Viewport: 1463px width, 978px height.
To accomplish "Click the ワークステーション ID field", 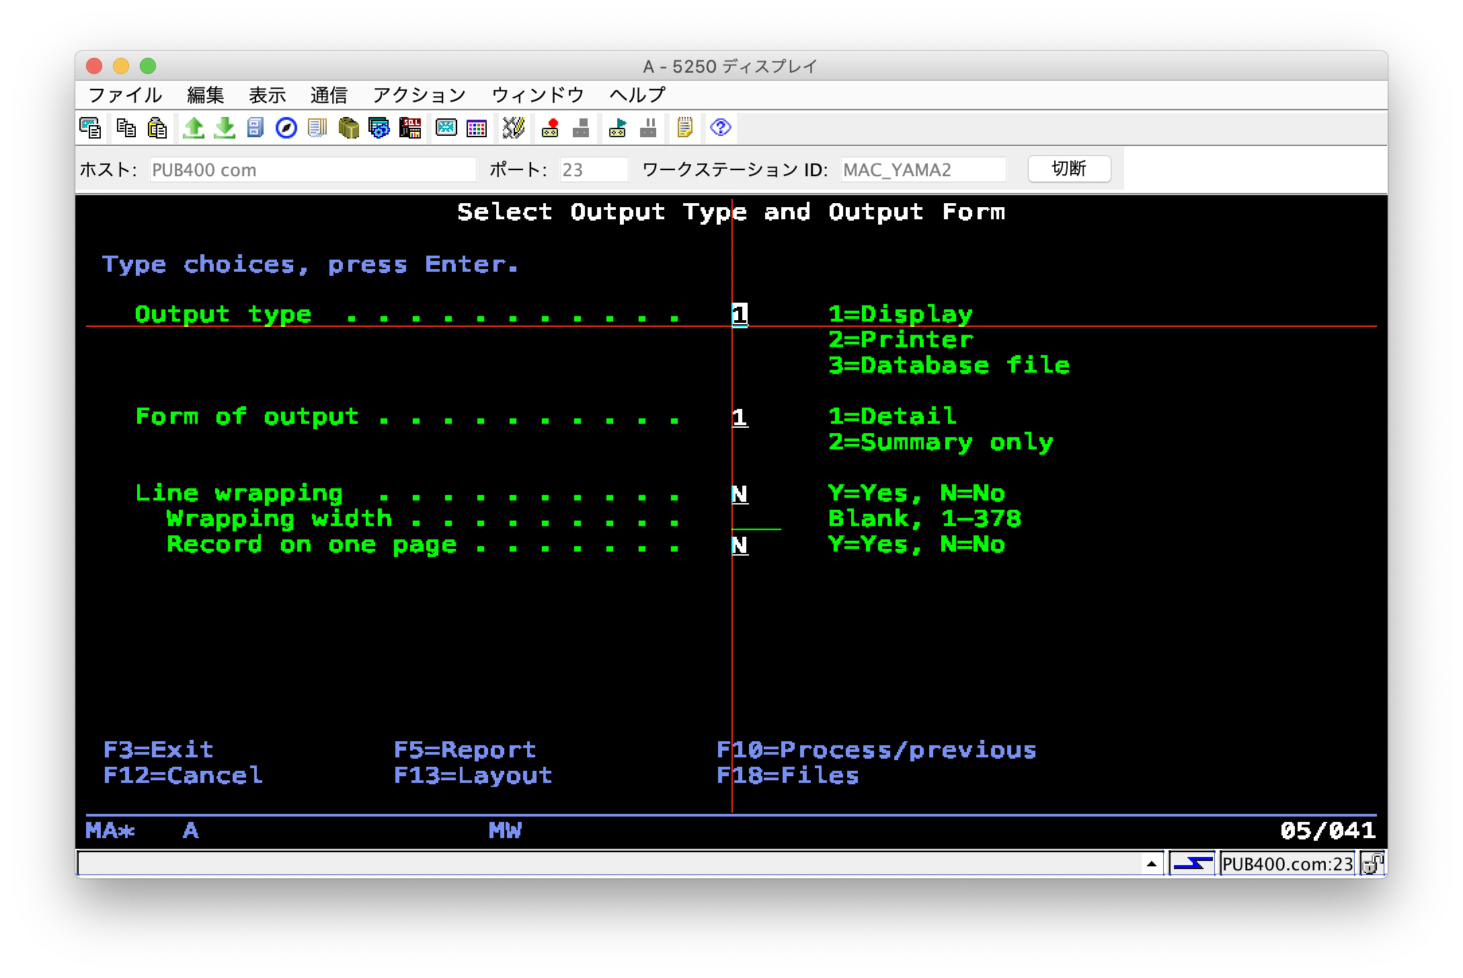I will click(x=923, y=170).
